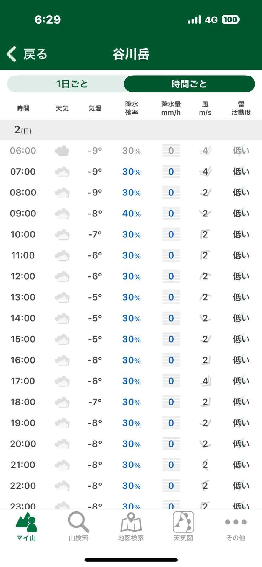Open the 天気図 weather chart

tap(183, 527)
